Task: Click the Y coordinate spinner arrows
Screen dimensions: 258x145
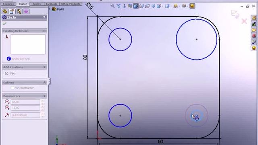Action: tap(43, 108)
